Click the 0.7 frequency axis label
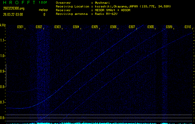Image resolution: width=195 pixels, height=124 pixels. pos(3,102)
